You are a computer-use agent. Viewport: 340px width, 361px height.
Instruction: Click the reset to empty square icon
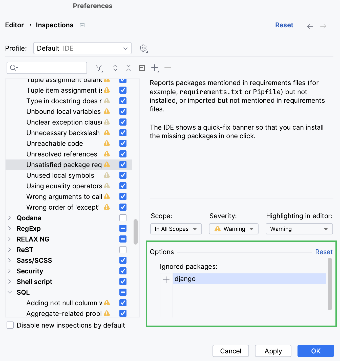142,68
